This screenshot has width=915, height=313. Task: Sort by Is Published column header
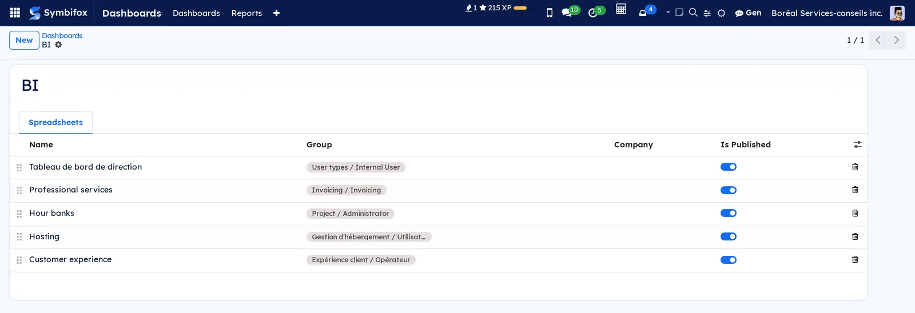coord(746,145)
